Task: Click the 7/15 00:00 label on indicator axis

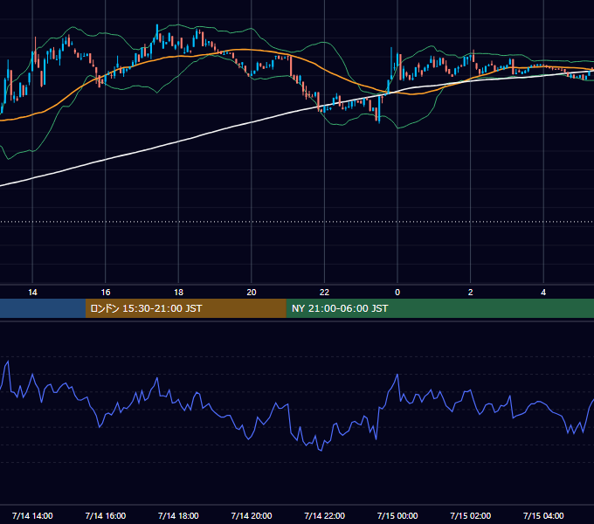Action: tap(397, 515)
